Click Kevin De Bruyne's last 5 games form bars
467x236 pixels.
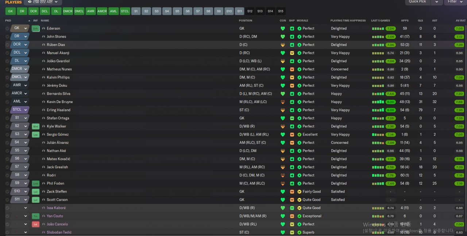378,102
